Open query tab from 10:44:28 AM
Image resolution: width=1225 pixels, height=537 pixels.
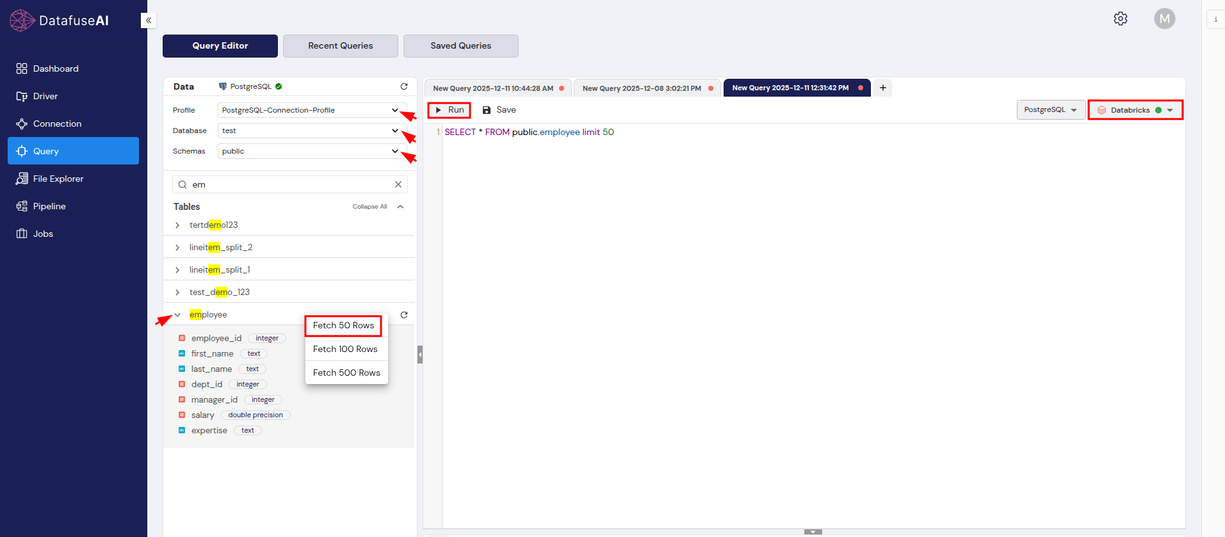[x=497, y=88]
